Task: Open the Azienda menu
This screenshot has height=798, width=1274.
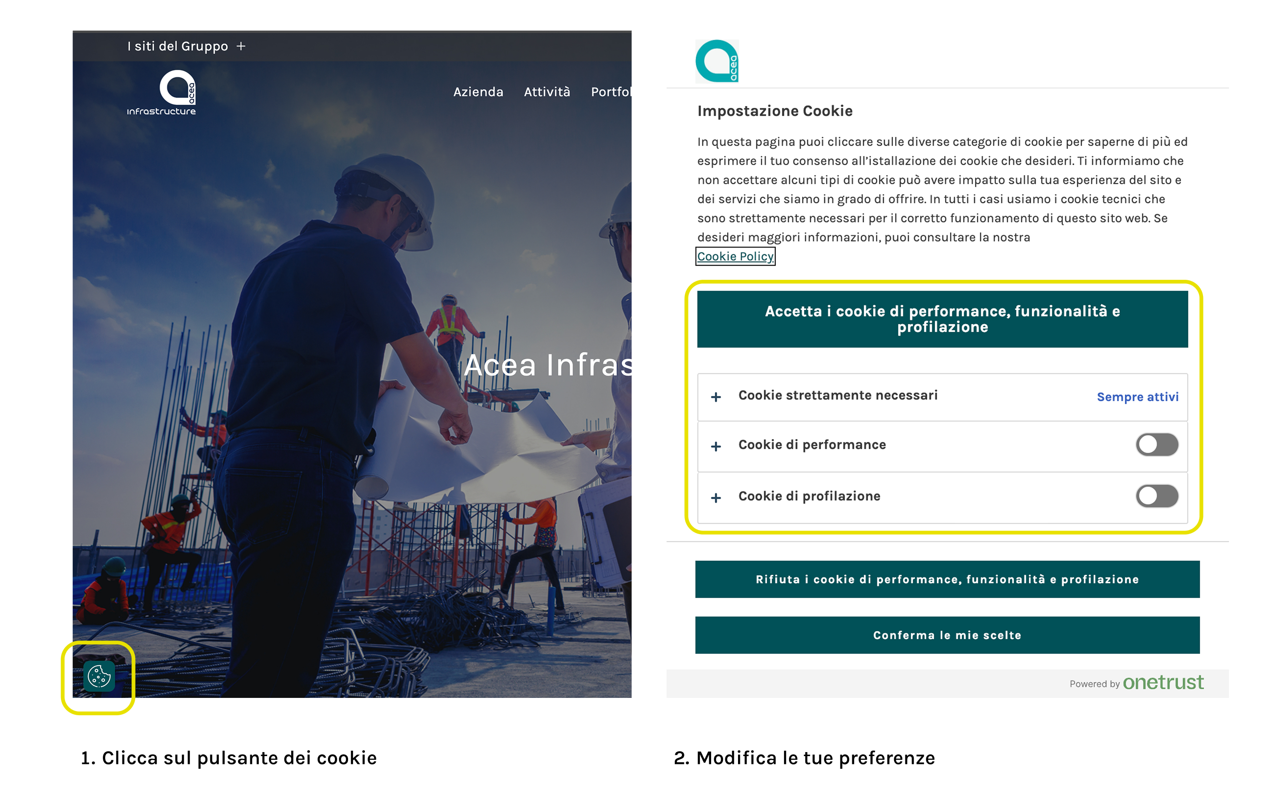Action: click(478, 92)
